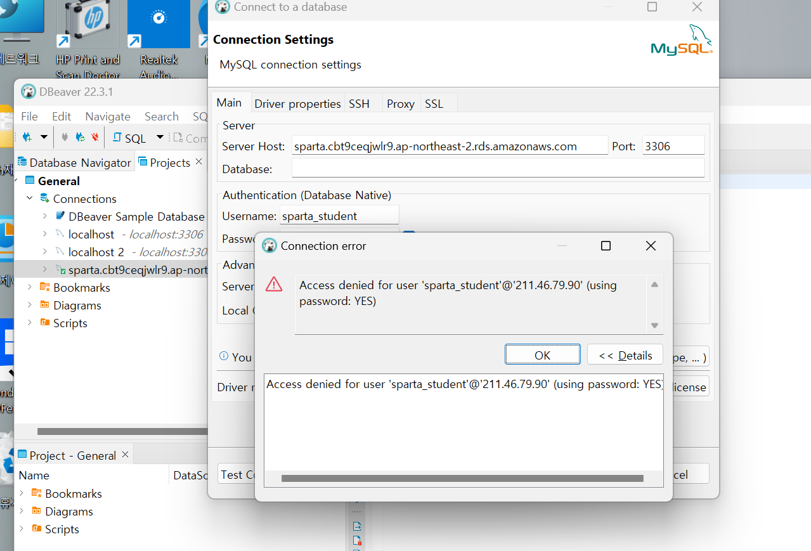Expand the localhost connection node
Screen dimensions: 811x551
[x=45, y=234]
